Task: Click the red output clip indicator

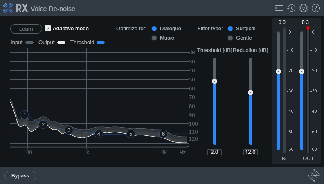Action: pos(308,28)
